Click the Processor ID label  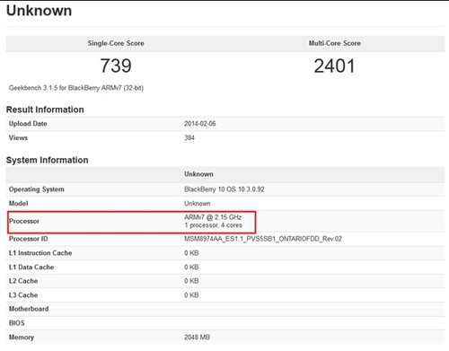[x=29, y=239]
